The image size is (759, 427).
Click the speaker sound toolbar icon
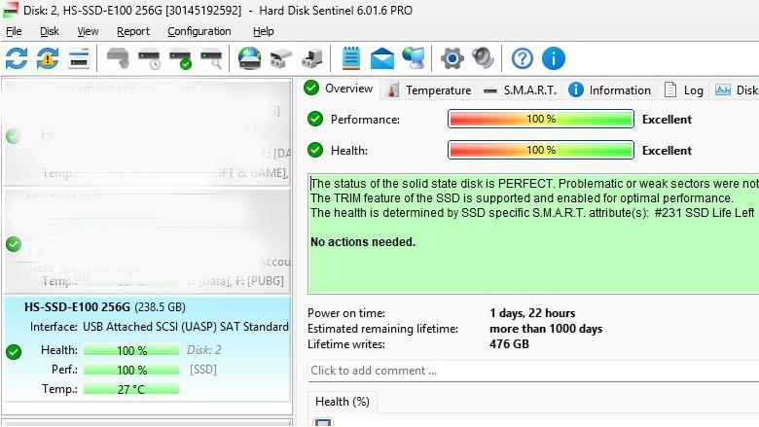click(x=483, y=58)
